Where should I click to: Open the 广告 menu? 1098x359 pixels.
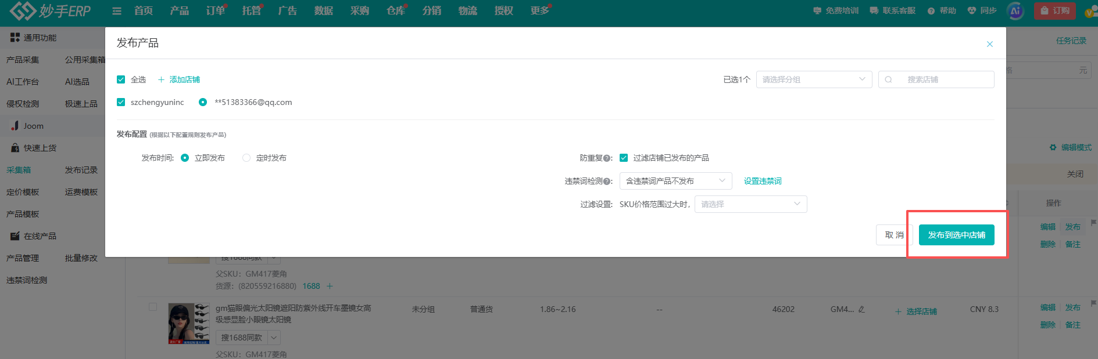coord(287,11)
